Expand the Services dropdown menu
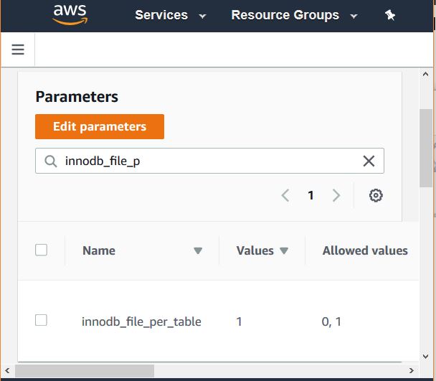Viewport: 436px width, 381px height. click(x=171, y=15)
